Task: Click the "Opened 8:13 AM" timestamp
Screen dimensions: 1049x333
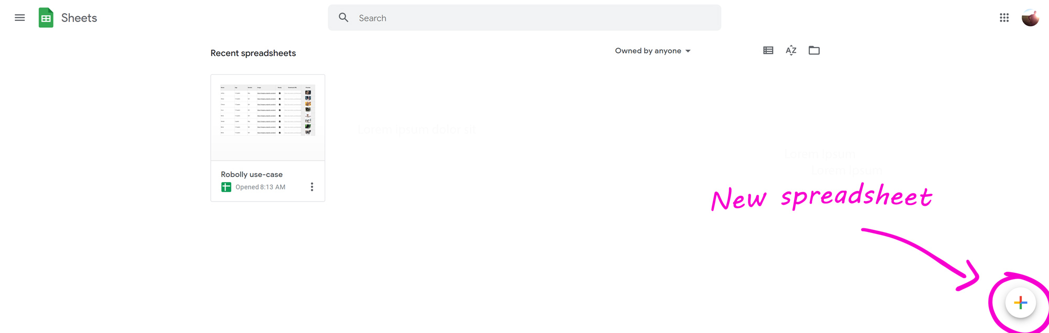Action: pos(260,187)
